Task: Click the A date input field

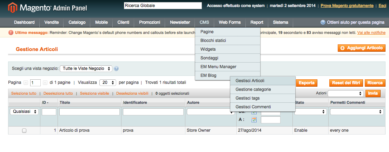Action: [x=270, y=120]
